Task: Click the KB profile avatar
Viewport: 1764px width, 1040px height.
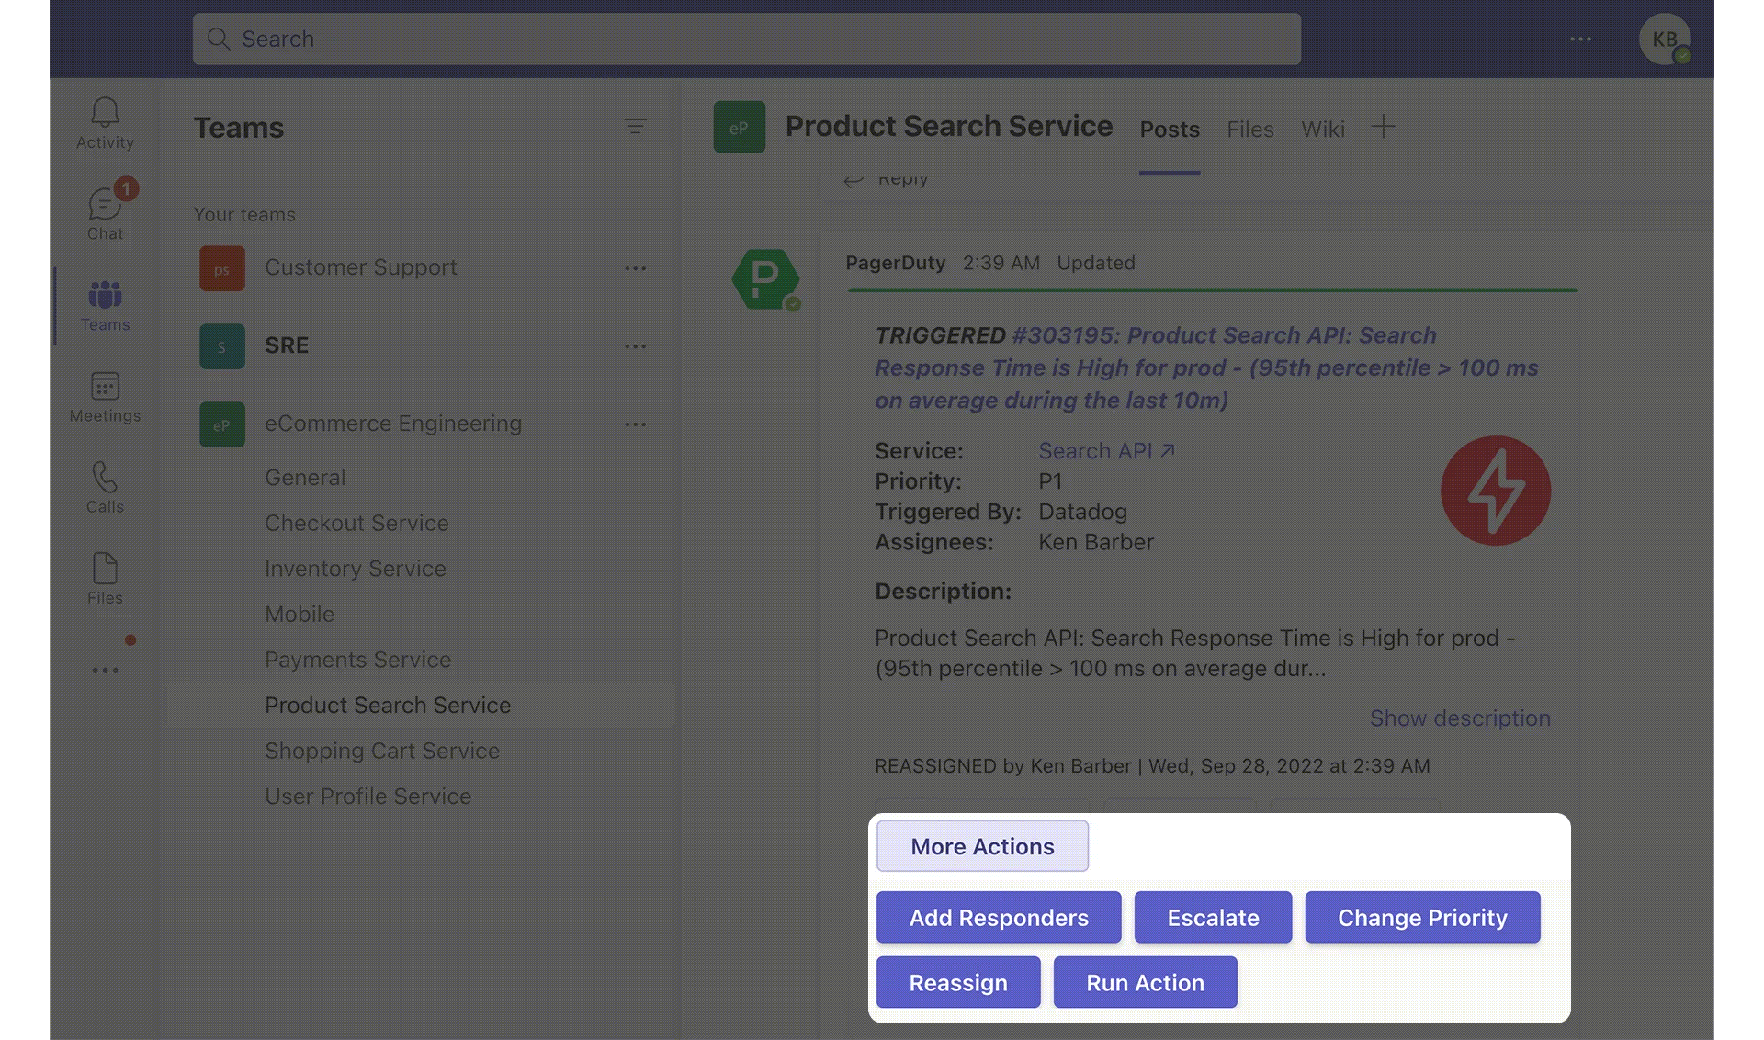Action: (1665, 39)
